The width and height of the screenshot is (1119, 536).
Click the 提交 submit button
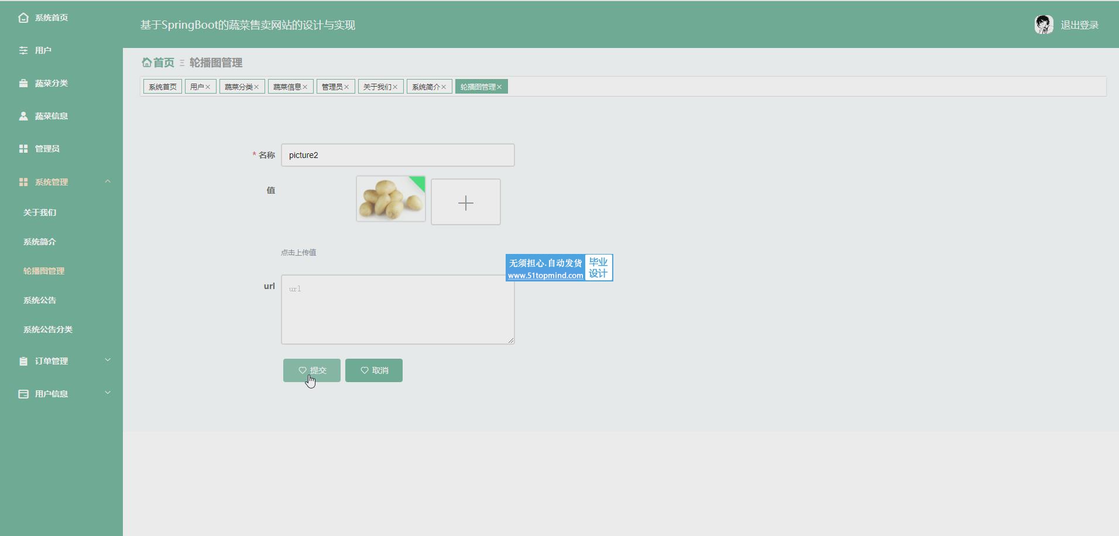312,370
